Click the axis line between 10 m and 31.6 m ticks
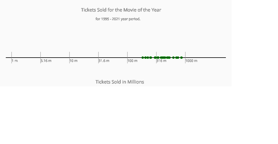Image resolution: width=278 pixels, height=144 pixels. (84, 58)
